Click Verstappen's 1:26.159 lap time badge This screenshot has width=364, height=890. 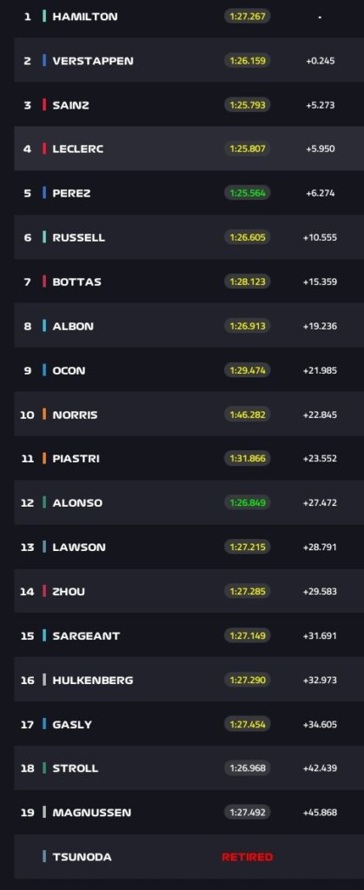(x=248, y=60)
